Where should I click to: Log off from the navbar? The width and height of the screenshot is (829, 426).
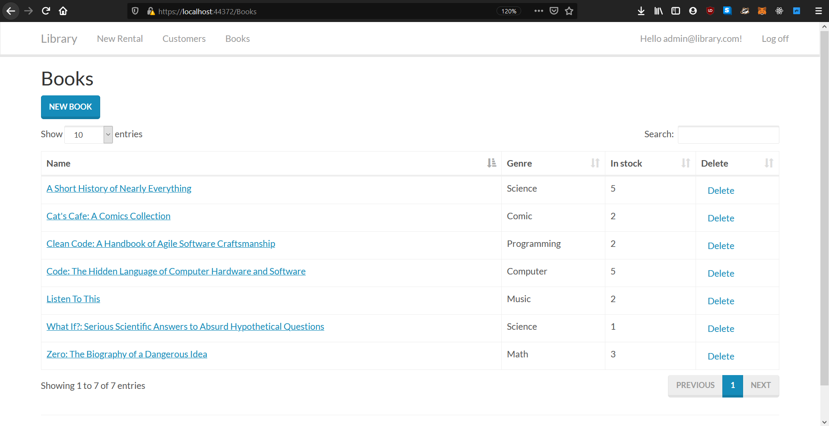pos(775,39)
